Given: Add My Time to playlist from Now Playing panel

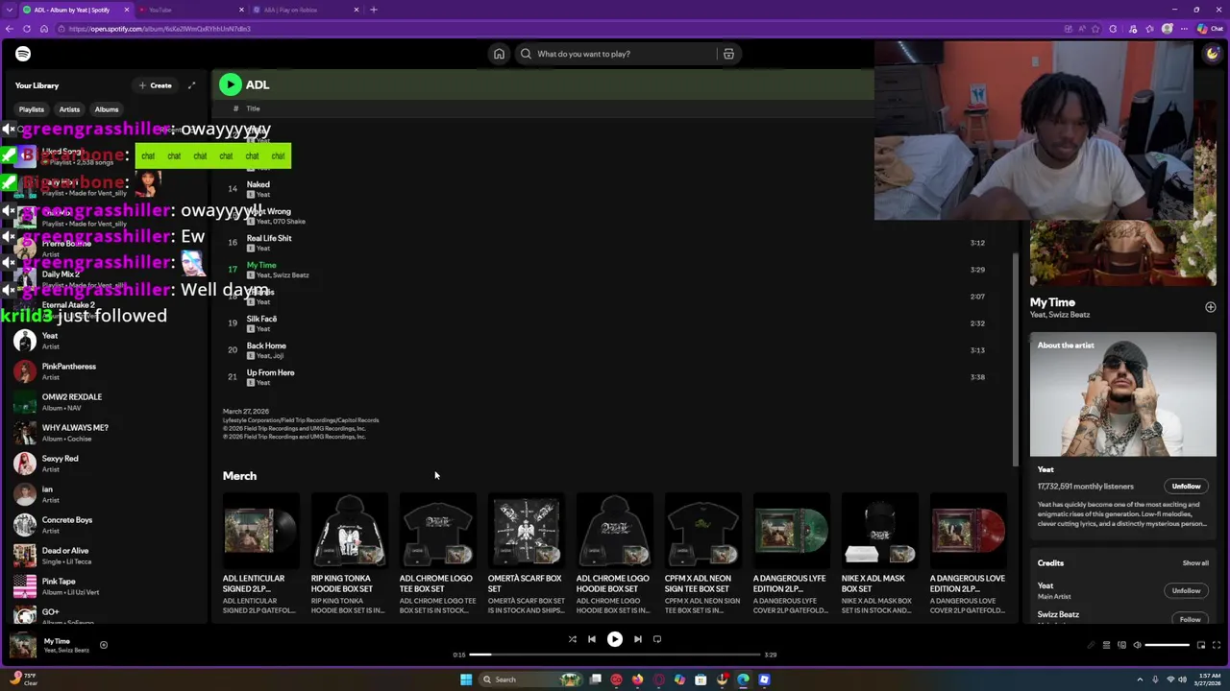Looking at the screenshot, I should click(1210, 307).
